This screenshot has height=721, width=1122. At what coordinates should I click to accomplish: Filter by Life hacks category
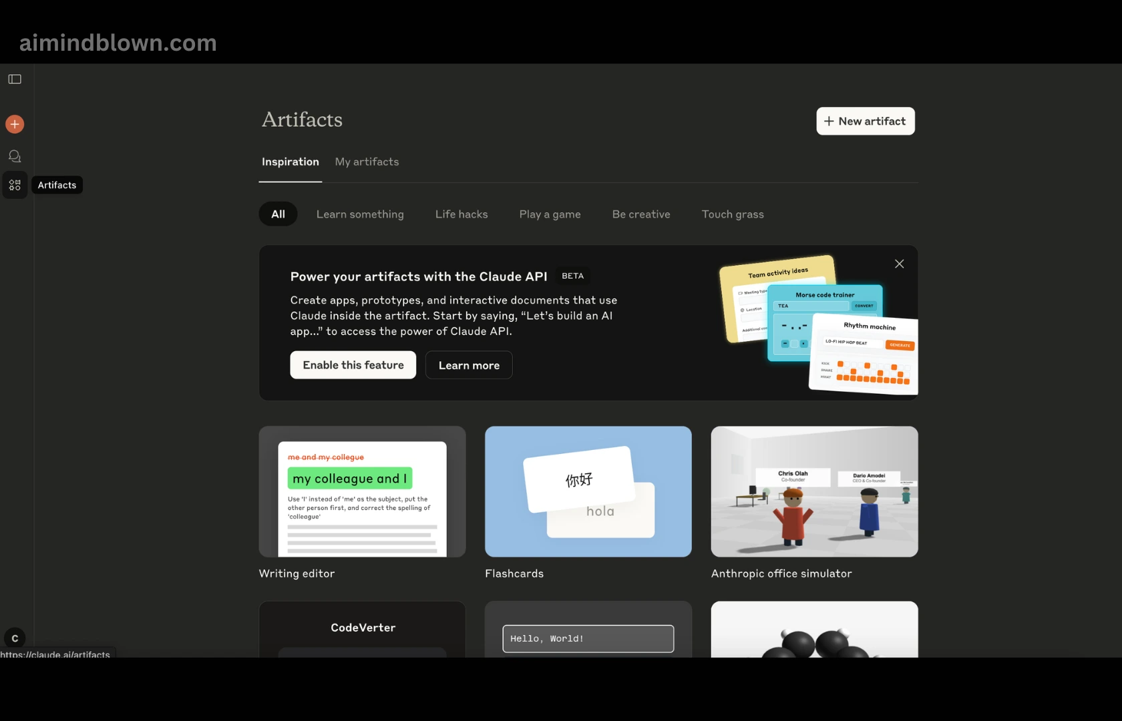coord(461,214)
